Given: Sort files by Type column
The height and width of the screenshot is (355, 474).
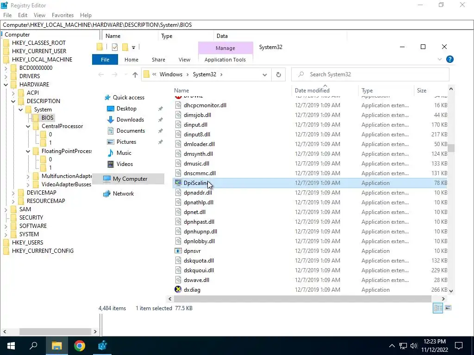Looking at the screenshot, I should [x=367, y=91].
